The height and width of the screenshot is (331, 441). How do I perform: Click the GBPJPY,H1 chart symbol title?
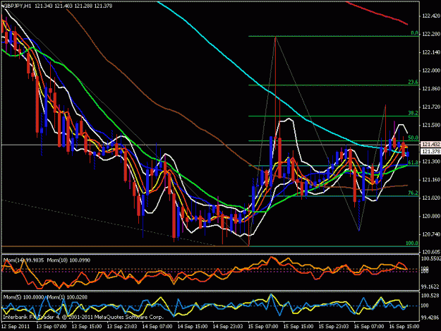tap(17, 6)
